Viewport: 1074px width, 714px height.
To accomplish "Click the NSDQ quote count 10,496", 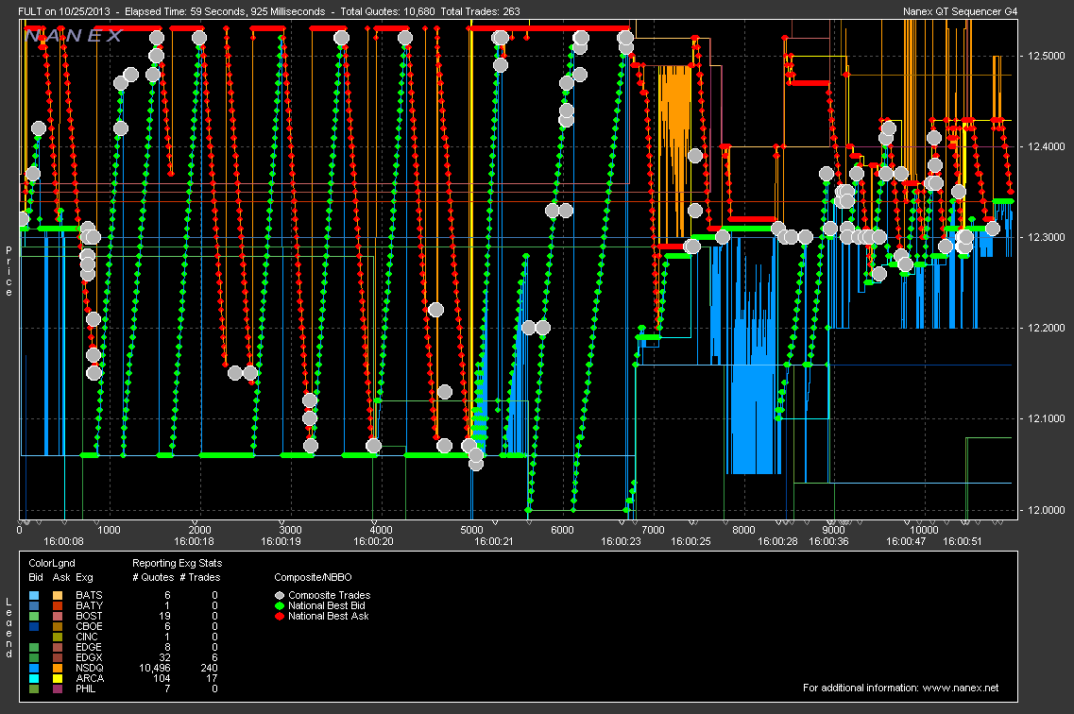I will pyautogui.click(x=155, y=668).
